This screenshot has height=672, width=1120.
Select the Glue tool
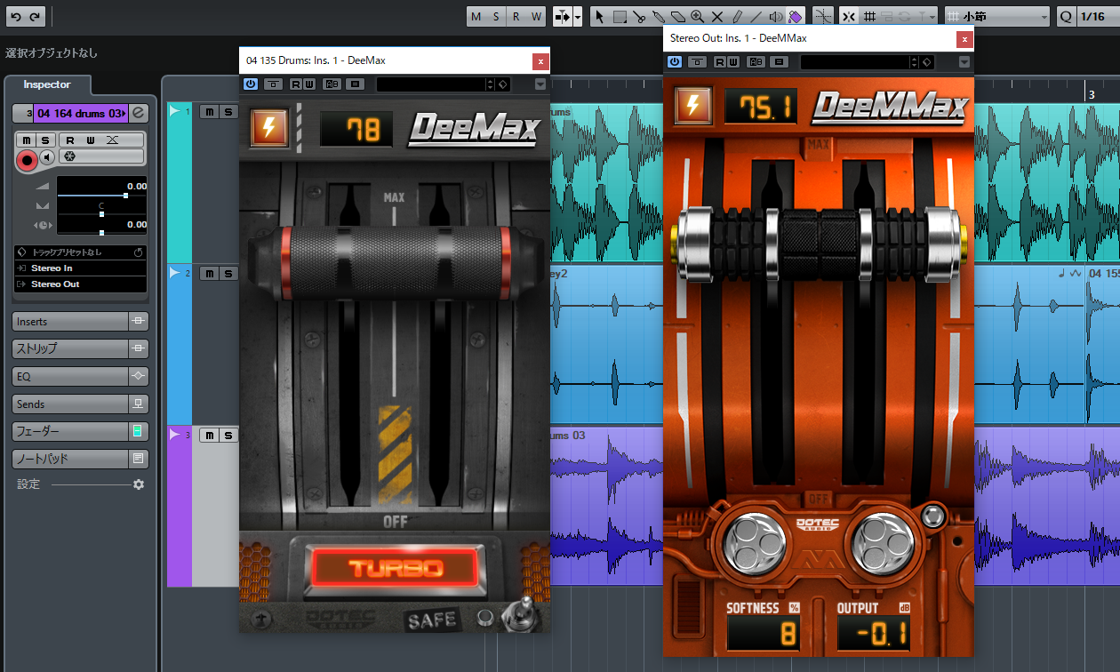coord(659,16)
